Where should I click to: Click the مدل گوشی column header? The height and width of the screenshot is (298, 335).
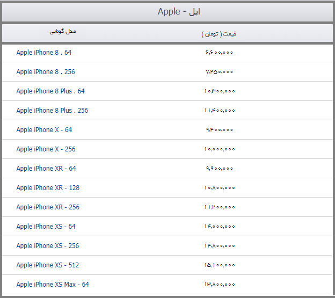tap(63, 32)
